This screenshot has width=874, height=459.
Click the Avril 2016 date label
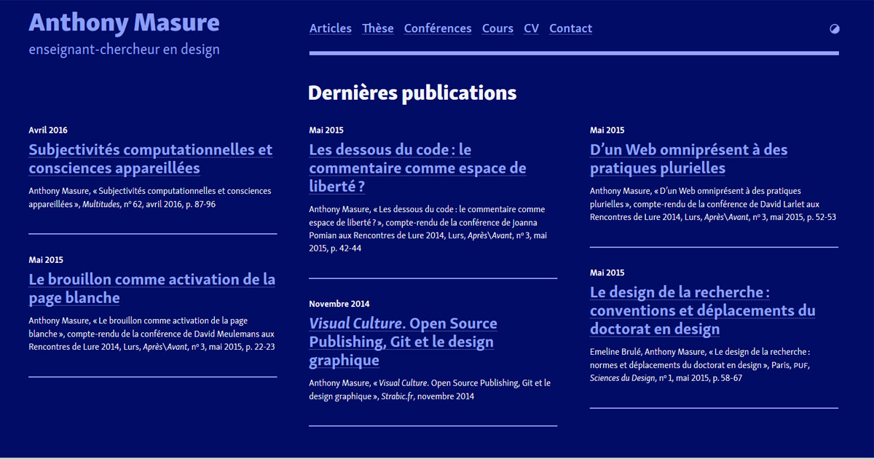[48, 130]
